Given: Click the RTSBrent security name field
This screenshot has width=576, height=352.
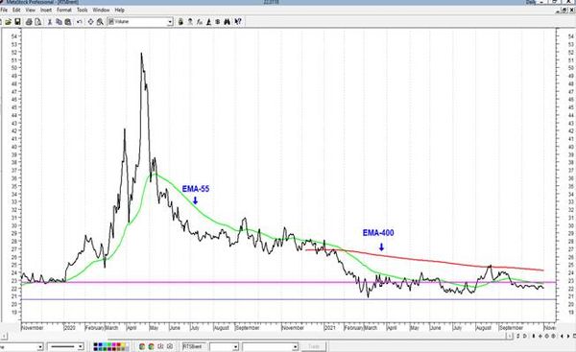Looking at the screenshot, I should [x=193, y=346].
